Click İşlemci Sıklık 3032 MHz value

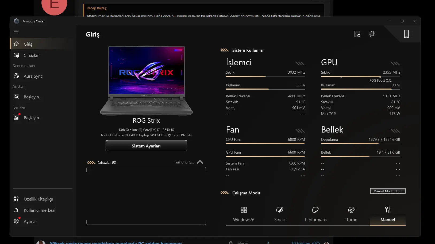pyautogui.click(x=296, y=72)
